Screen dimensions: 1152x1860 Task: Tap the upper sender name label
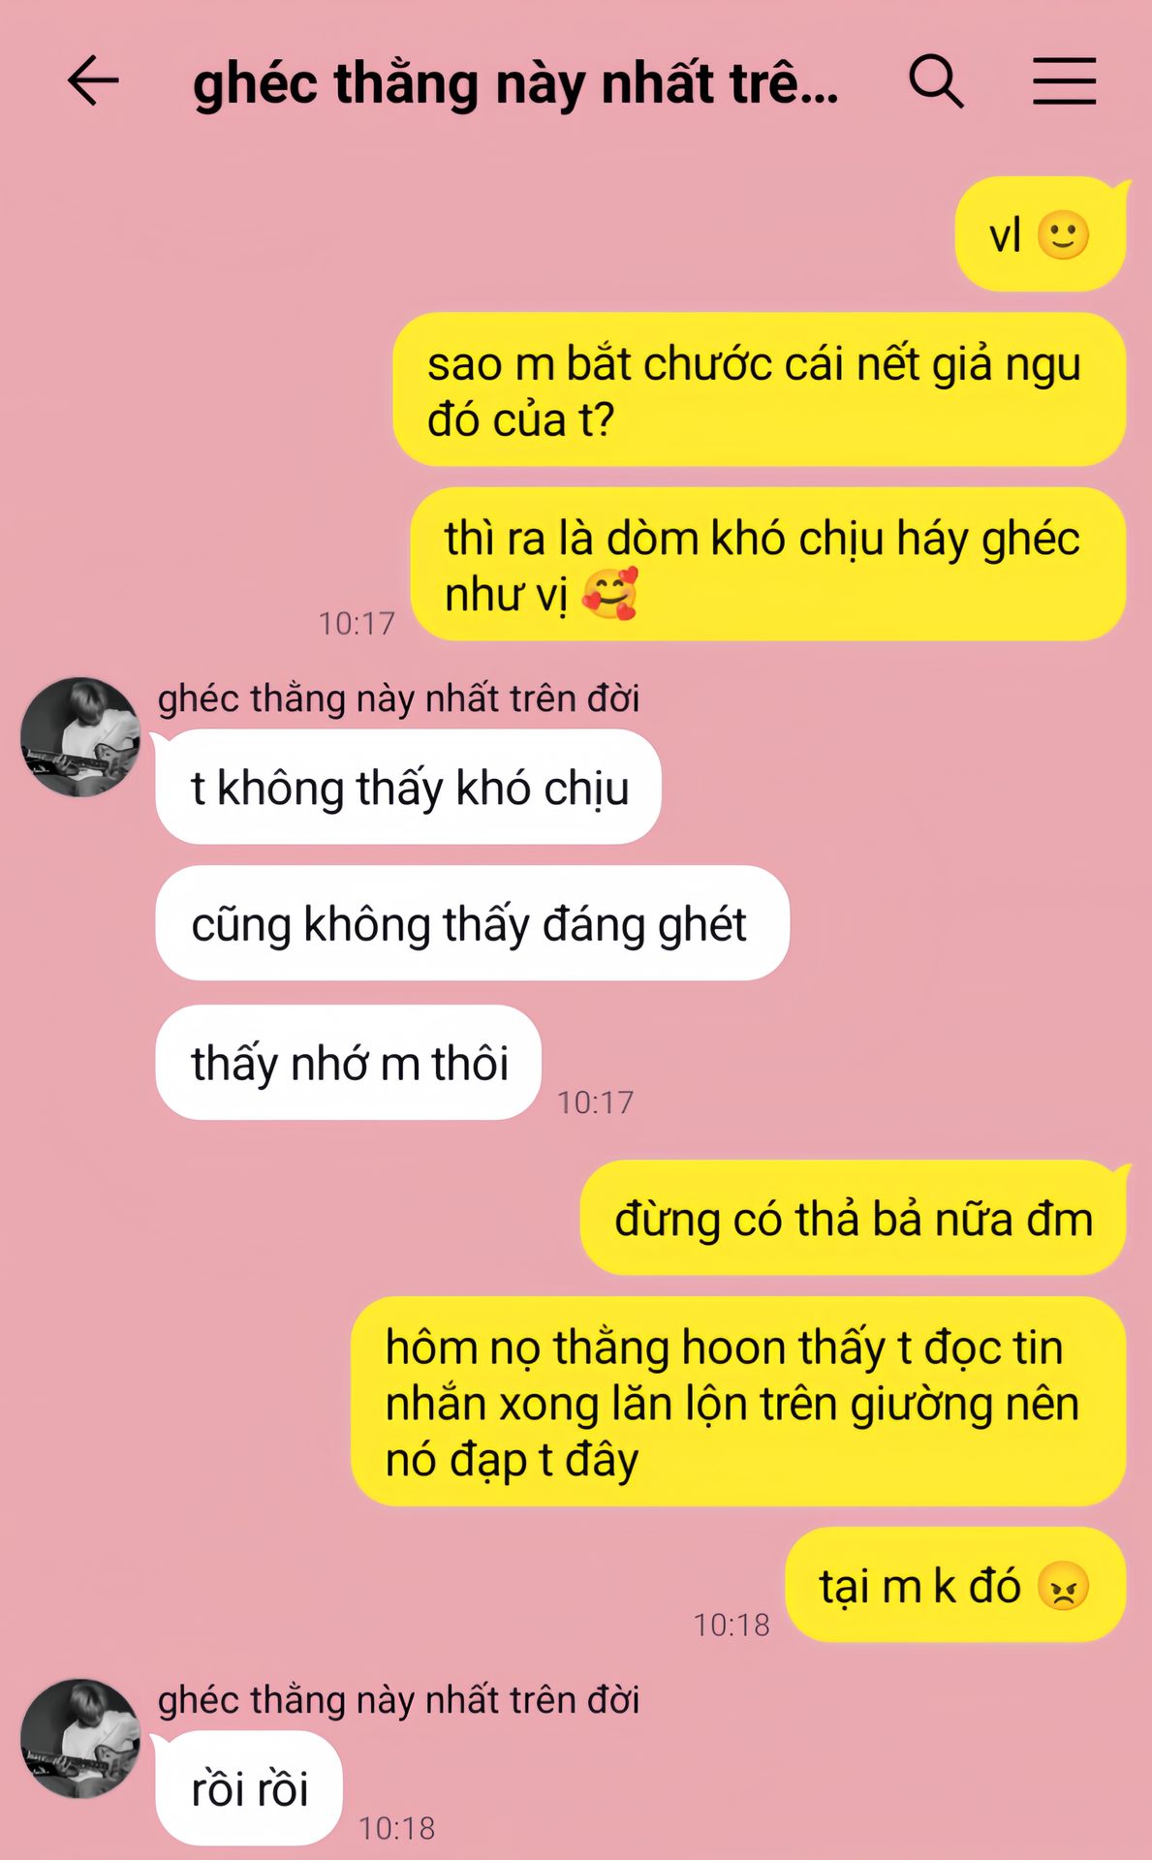398,698
